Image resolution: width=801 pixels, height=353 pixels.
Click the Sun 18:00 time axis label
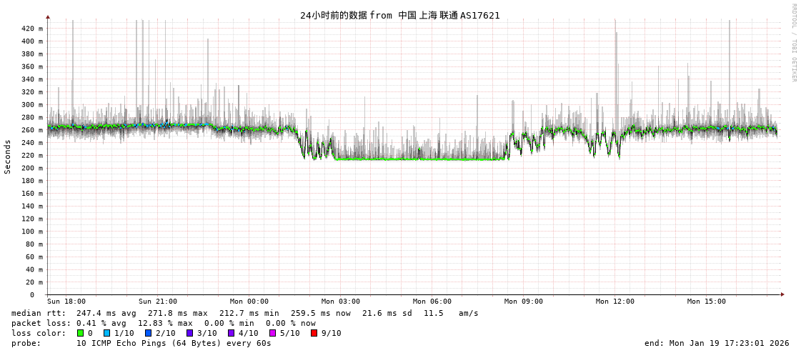point(66,302)
